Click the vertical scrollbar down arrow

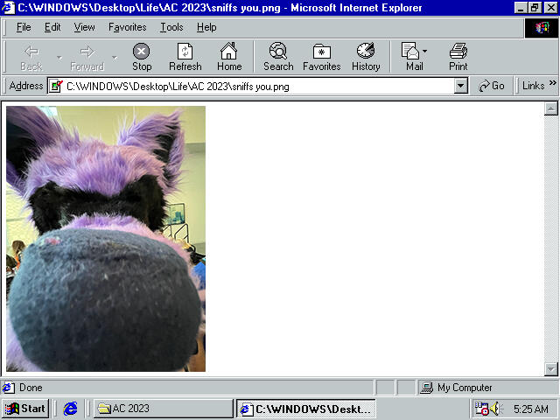551,368
